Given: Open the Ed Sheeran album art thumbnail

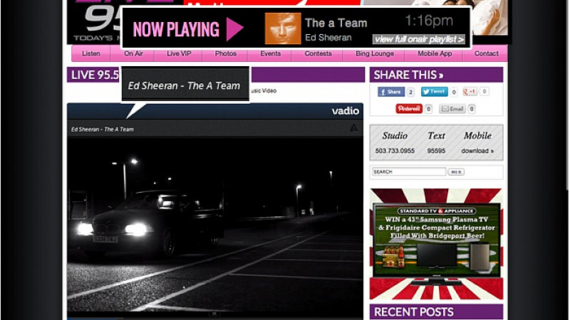Looking at the screenshot, I should pos(283,28).
